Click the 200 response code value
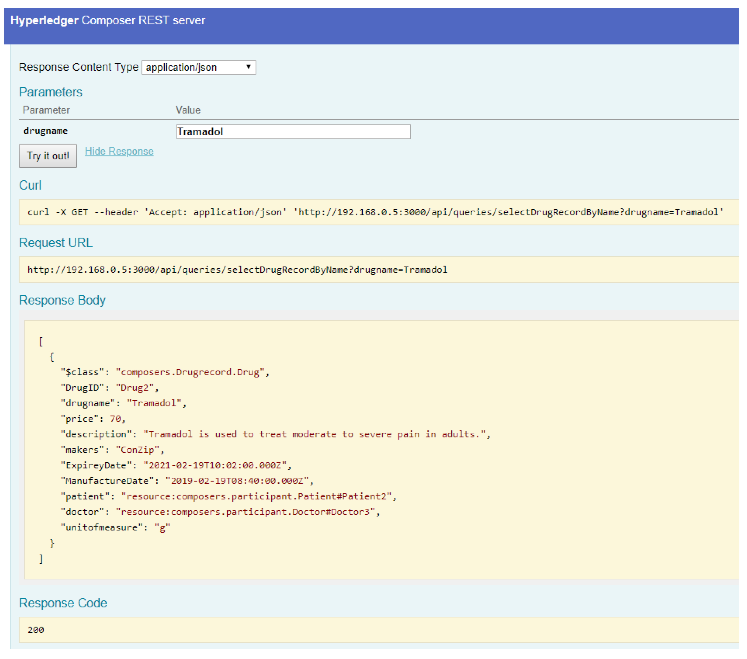 (36, 630)
